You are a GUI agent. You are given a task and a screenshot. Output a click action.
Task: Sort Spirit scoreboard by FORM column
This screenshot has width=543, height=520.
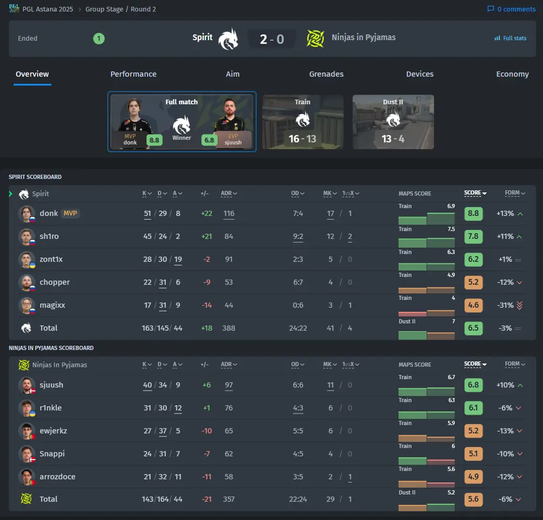point(515,193)
